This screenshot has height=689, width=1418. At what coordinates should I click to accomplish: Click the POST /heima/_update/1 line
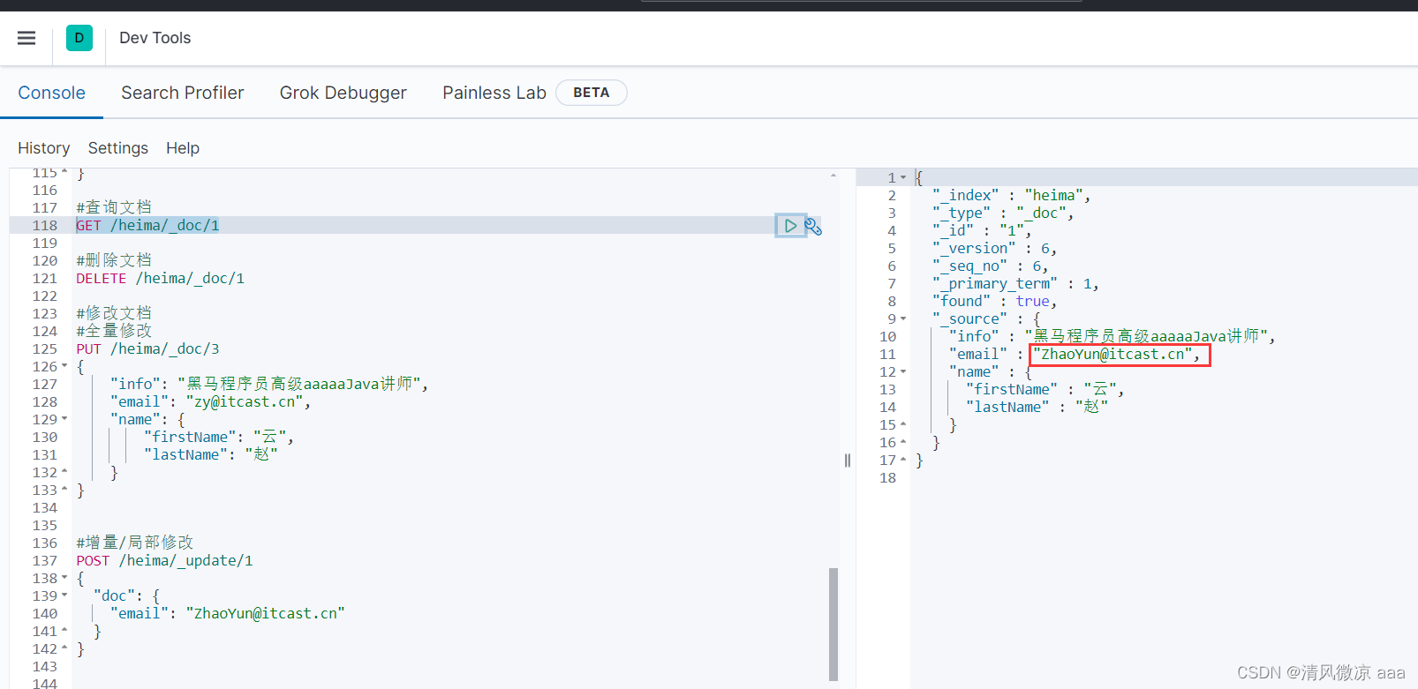click(164, 560)
